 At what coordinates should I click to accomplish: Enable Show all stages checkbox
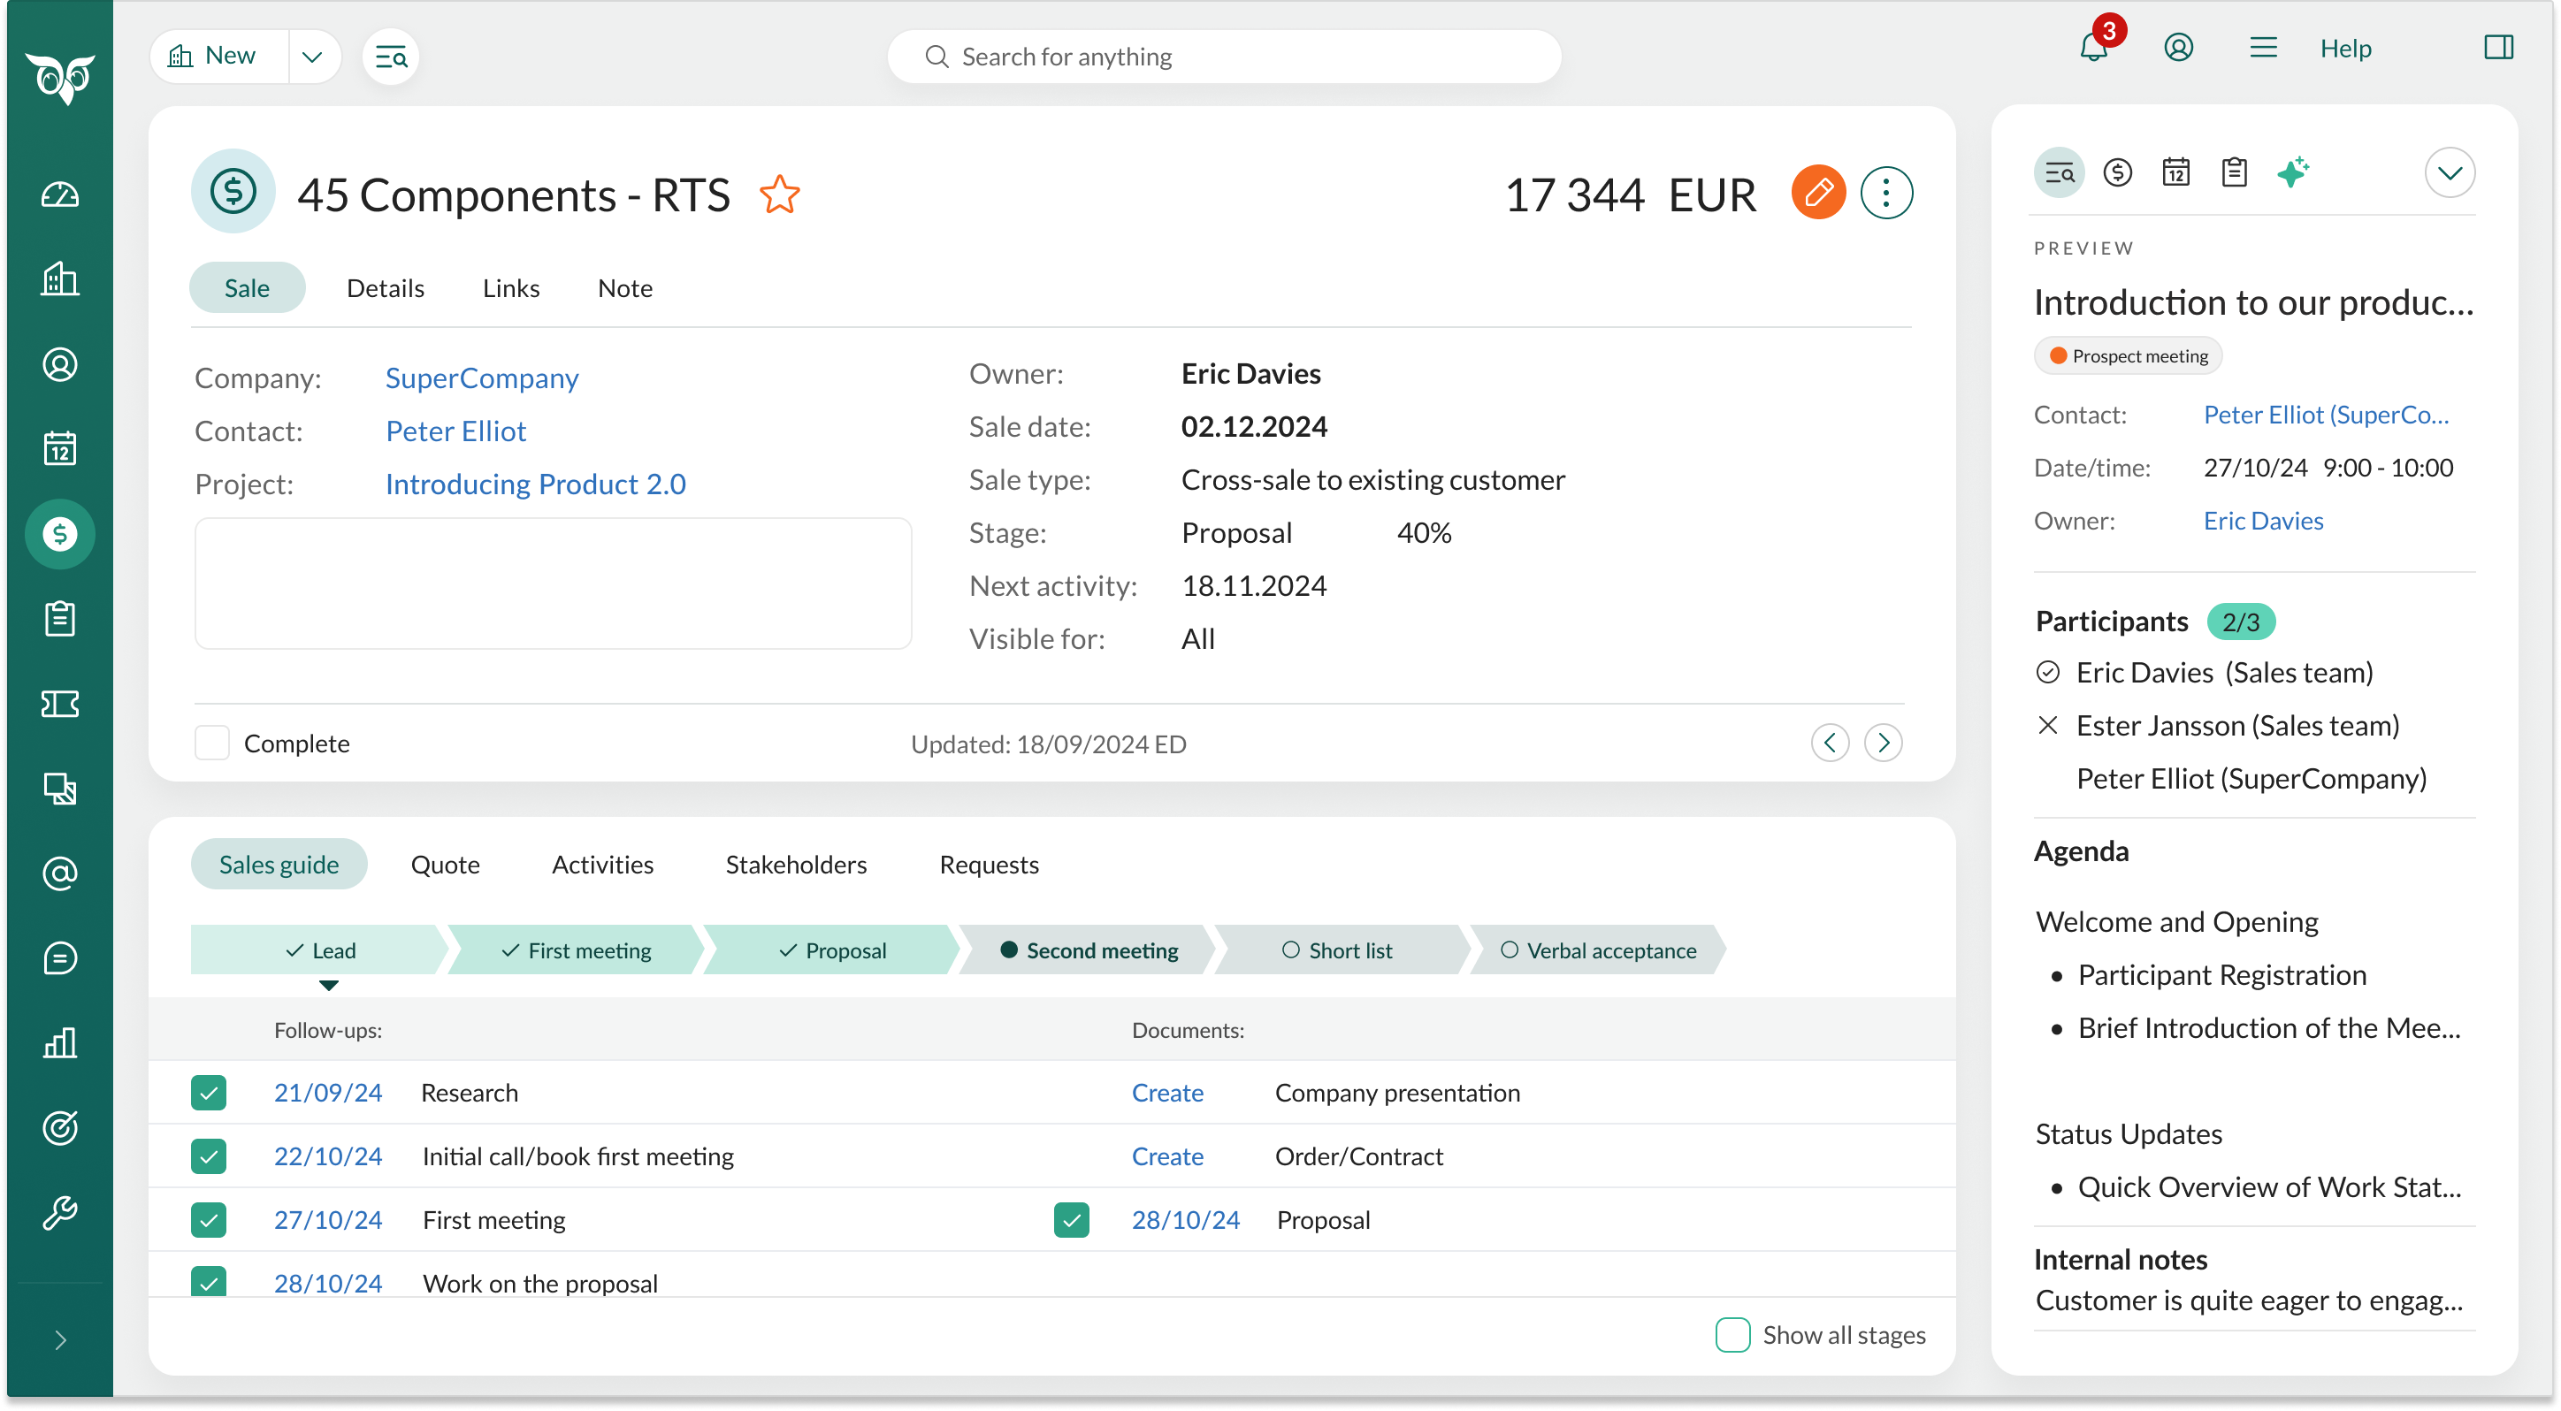coord(1732,1334)
